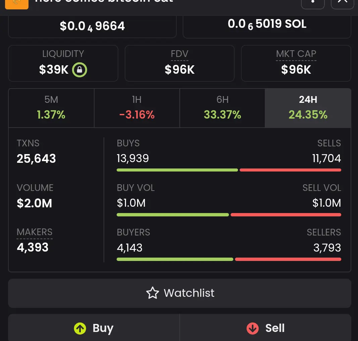
Task: Add token to Watchlist
Action: click(x=180, y=293)
